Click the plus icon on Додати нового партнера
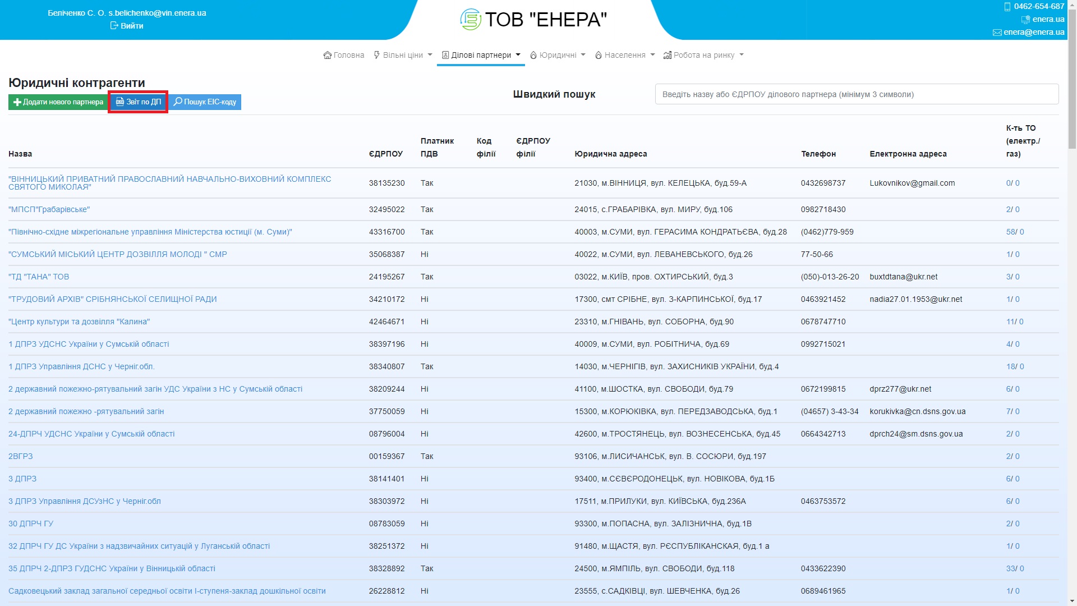1077x606 pixels. (17, 102)
